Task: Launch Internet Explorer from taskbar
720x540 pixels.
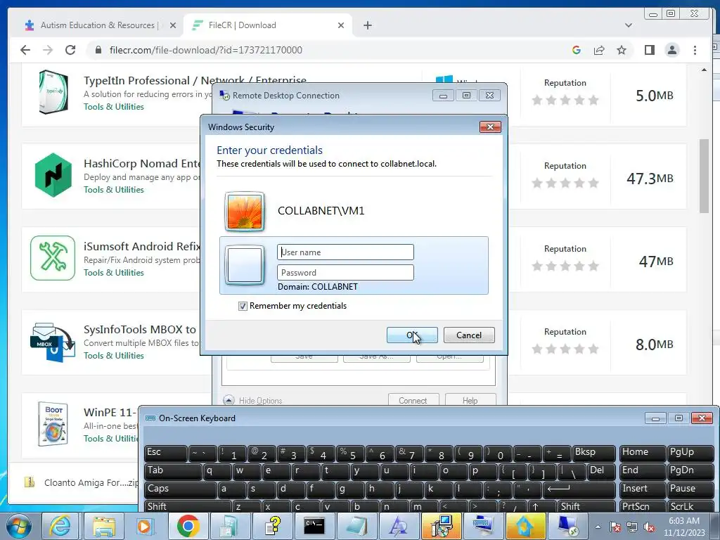Action: (x=60, y=526)
